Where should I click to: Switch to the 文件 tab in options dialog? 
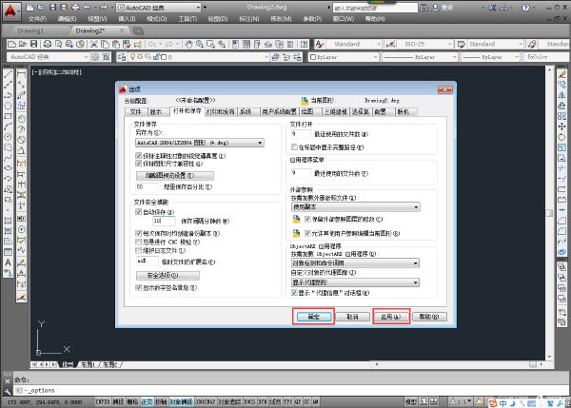(136, 112)
